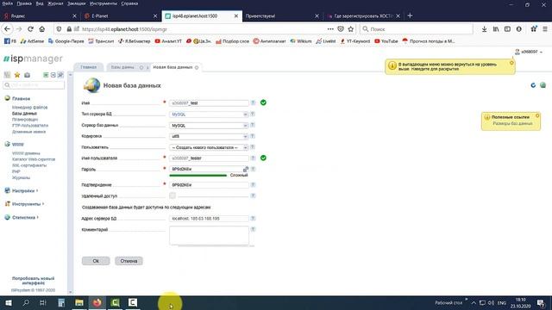Open Windows search from taskbar

26,302
